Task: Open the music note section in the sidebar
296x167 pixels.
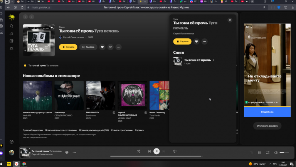Action: [12, 34]
